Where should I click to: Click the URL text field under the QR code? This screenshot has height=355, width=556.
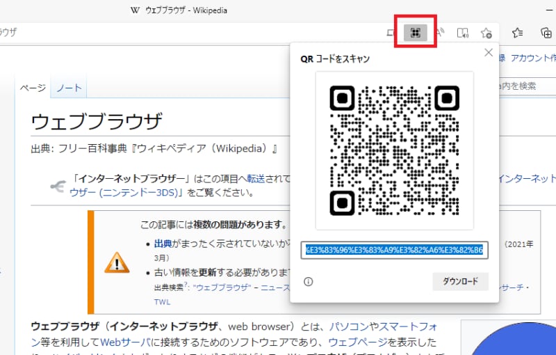tap(394, 251)
